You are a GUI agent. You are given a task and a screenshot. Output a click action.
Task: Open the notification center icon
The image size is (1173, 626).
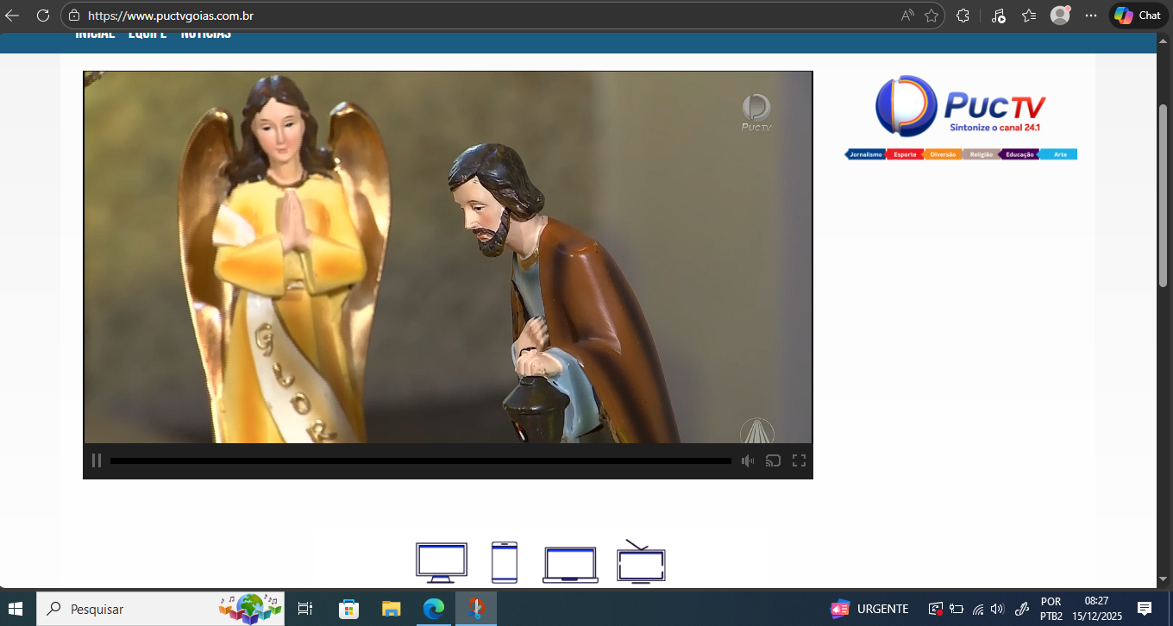1145,609
